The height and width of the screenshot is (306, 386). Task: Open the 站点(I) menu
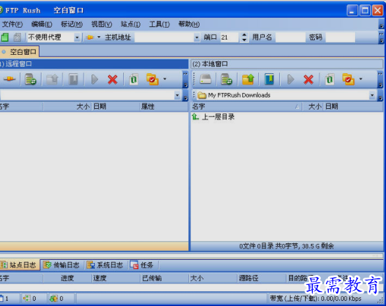pyautogui.click(x=130, y=24)
